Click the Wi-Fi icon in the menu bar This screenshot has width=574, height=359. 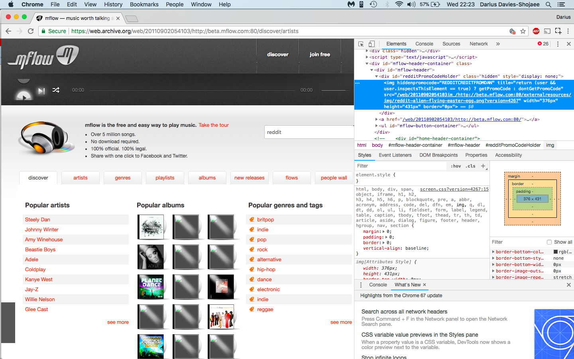399,4
